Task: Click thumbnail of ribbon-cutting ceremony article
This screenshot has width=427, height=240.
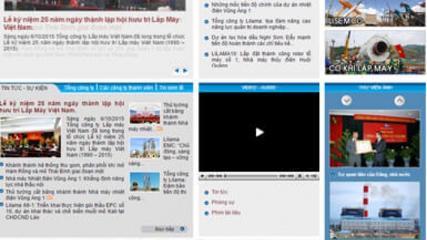Action: (145, 113)
